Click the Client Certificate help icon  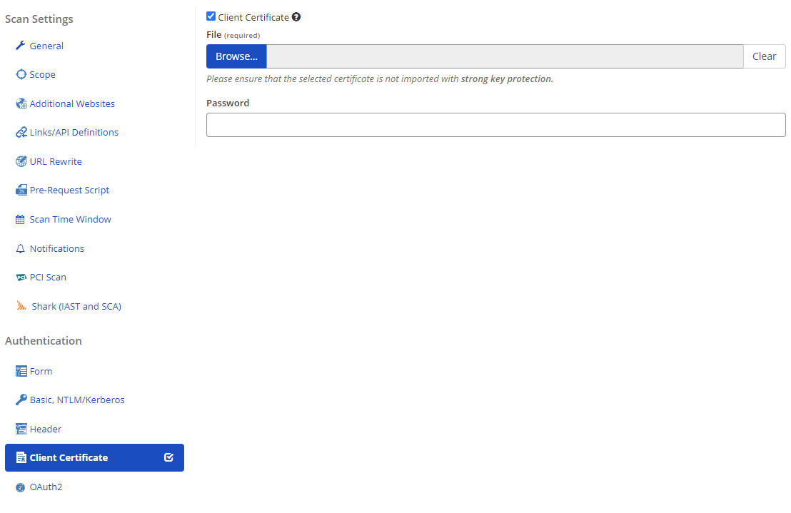(x=296, y=16)
